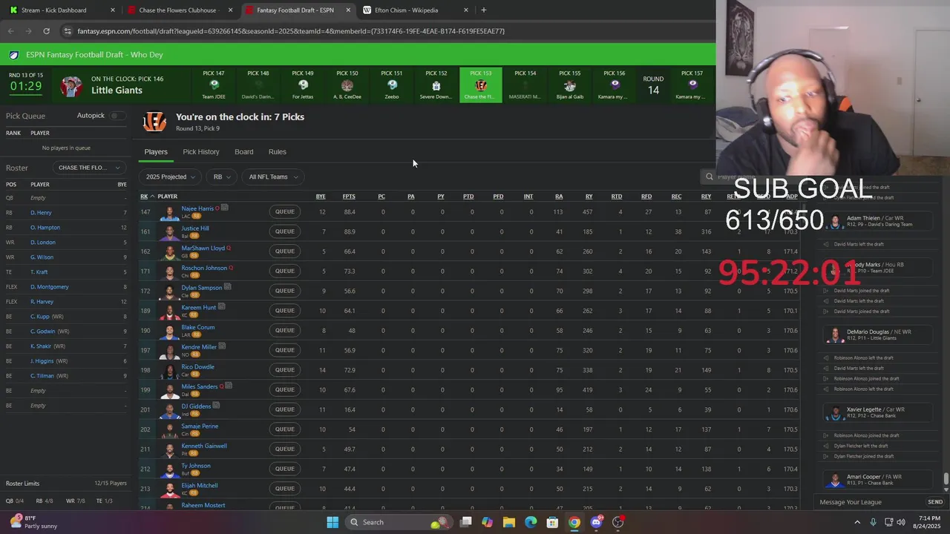
Task: Queue Kareem Hunt
Action: click(x=285, y=311)
